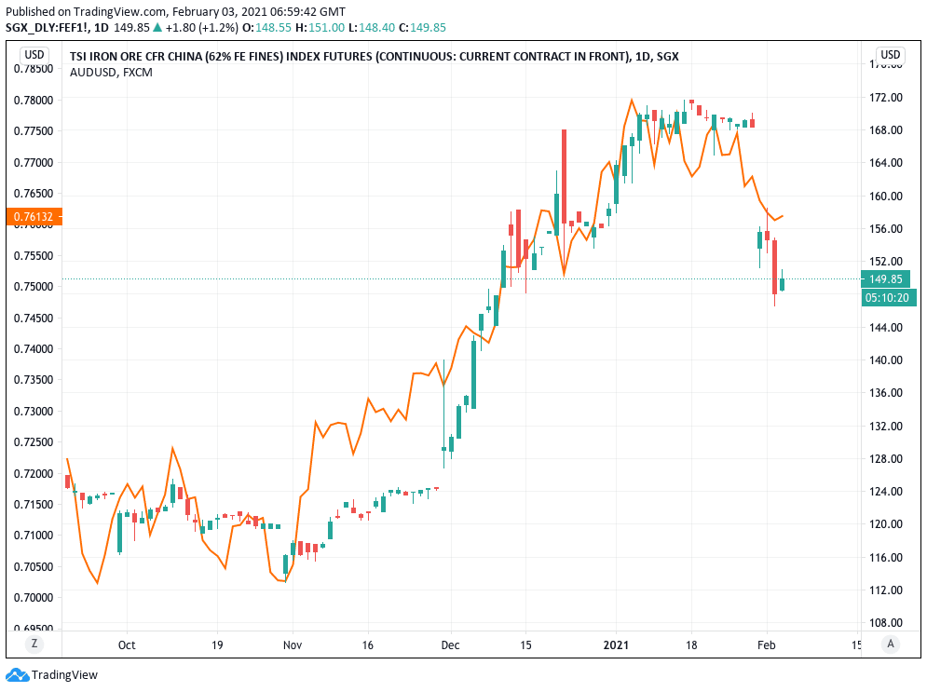Image resolution: width=927 pixels, height=692 pixels.
Task: Click the Nov label on time axis
Action: tap(293, 645)
